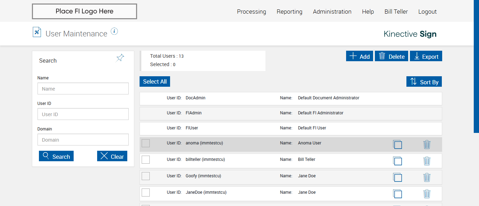Screen dimensions: 479x206
Task: Click the Add user button
Action: click(x=359, y=56)
